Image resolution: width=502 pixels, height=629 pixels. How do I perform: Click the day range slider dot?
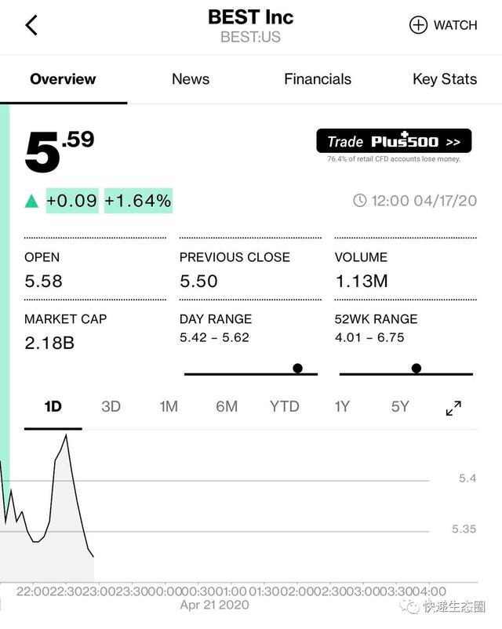[297, 369]
